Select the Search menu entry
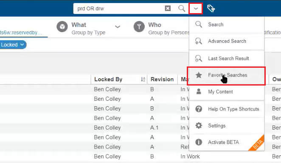The width and height of the screenshot is (281, 163). point(227,25)
